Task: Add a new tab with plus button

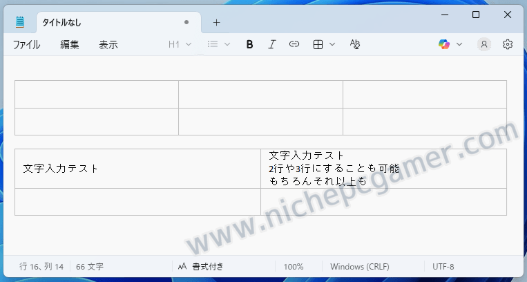Action: click(x=216, y=22)
